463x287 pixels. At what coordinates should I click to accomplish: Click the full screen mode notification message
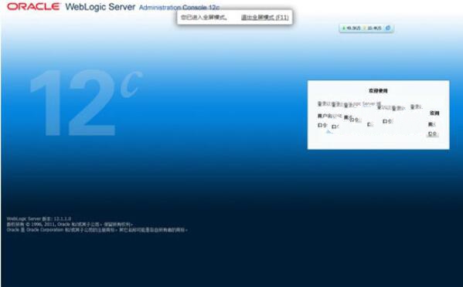(204, 18)
